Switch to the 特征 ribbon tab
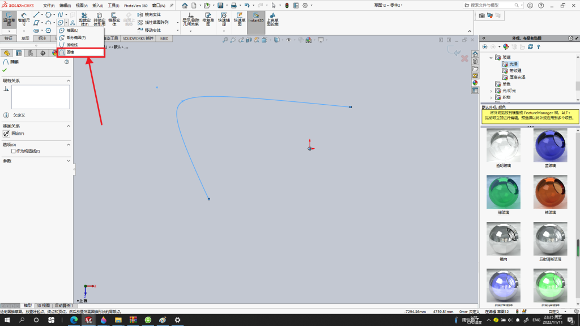Screen dimensions: 580x326 [8, 38]
